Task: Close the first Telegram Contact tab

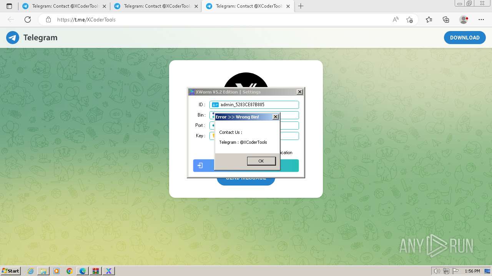Action: [104, 6]
